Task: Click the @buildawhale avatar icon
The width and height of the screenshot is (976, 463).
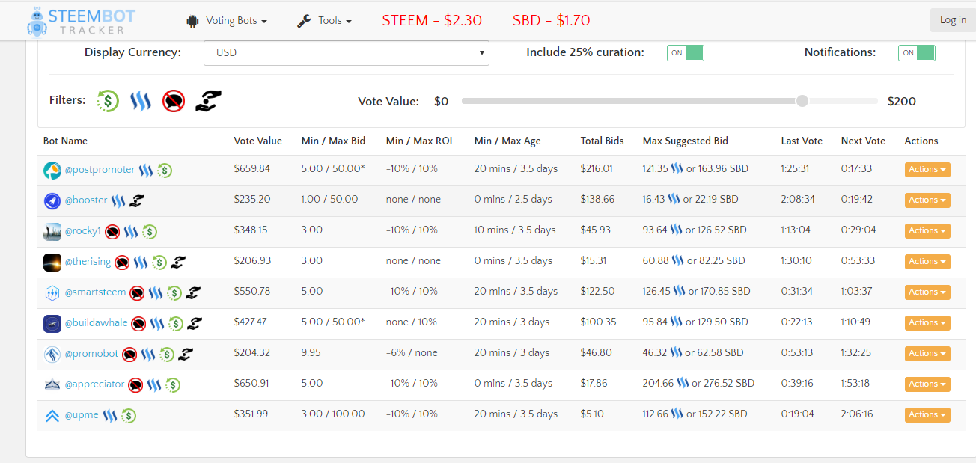Action: point(52,323)
